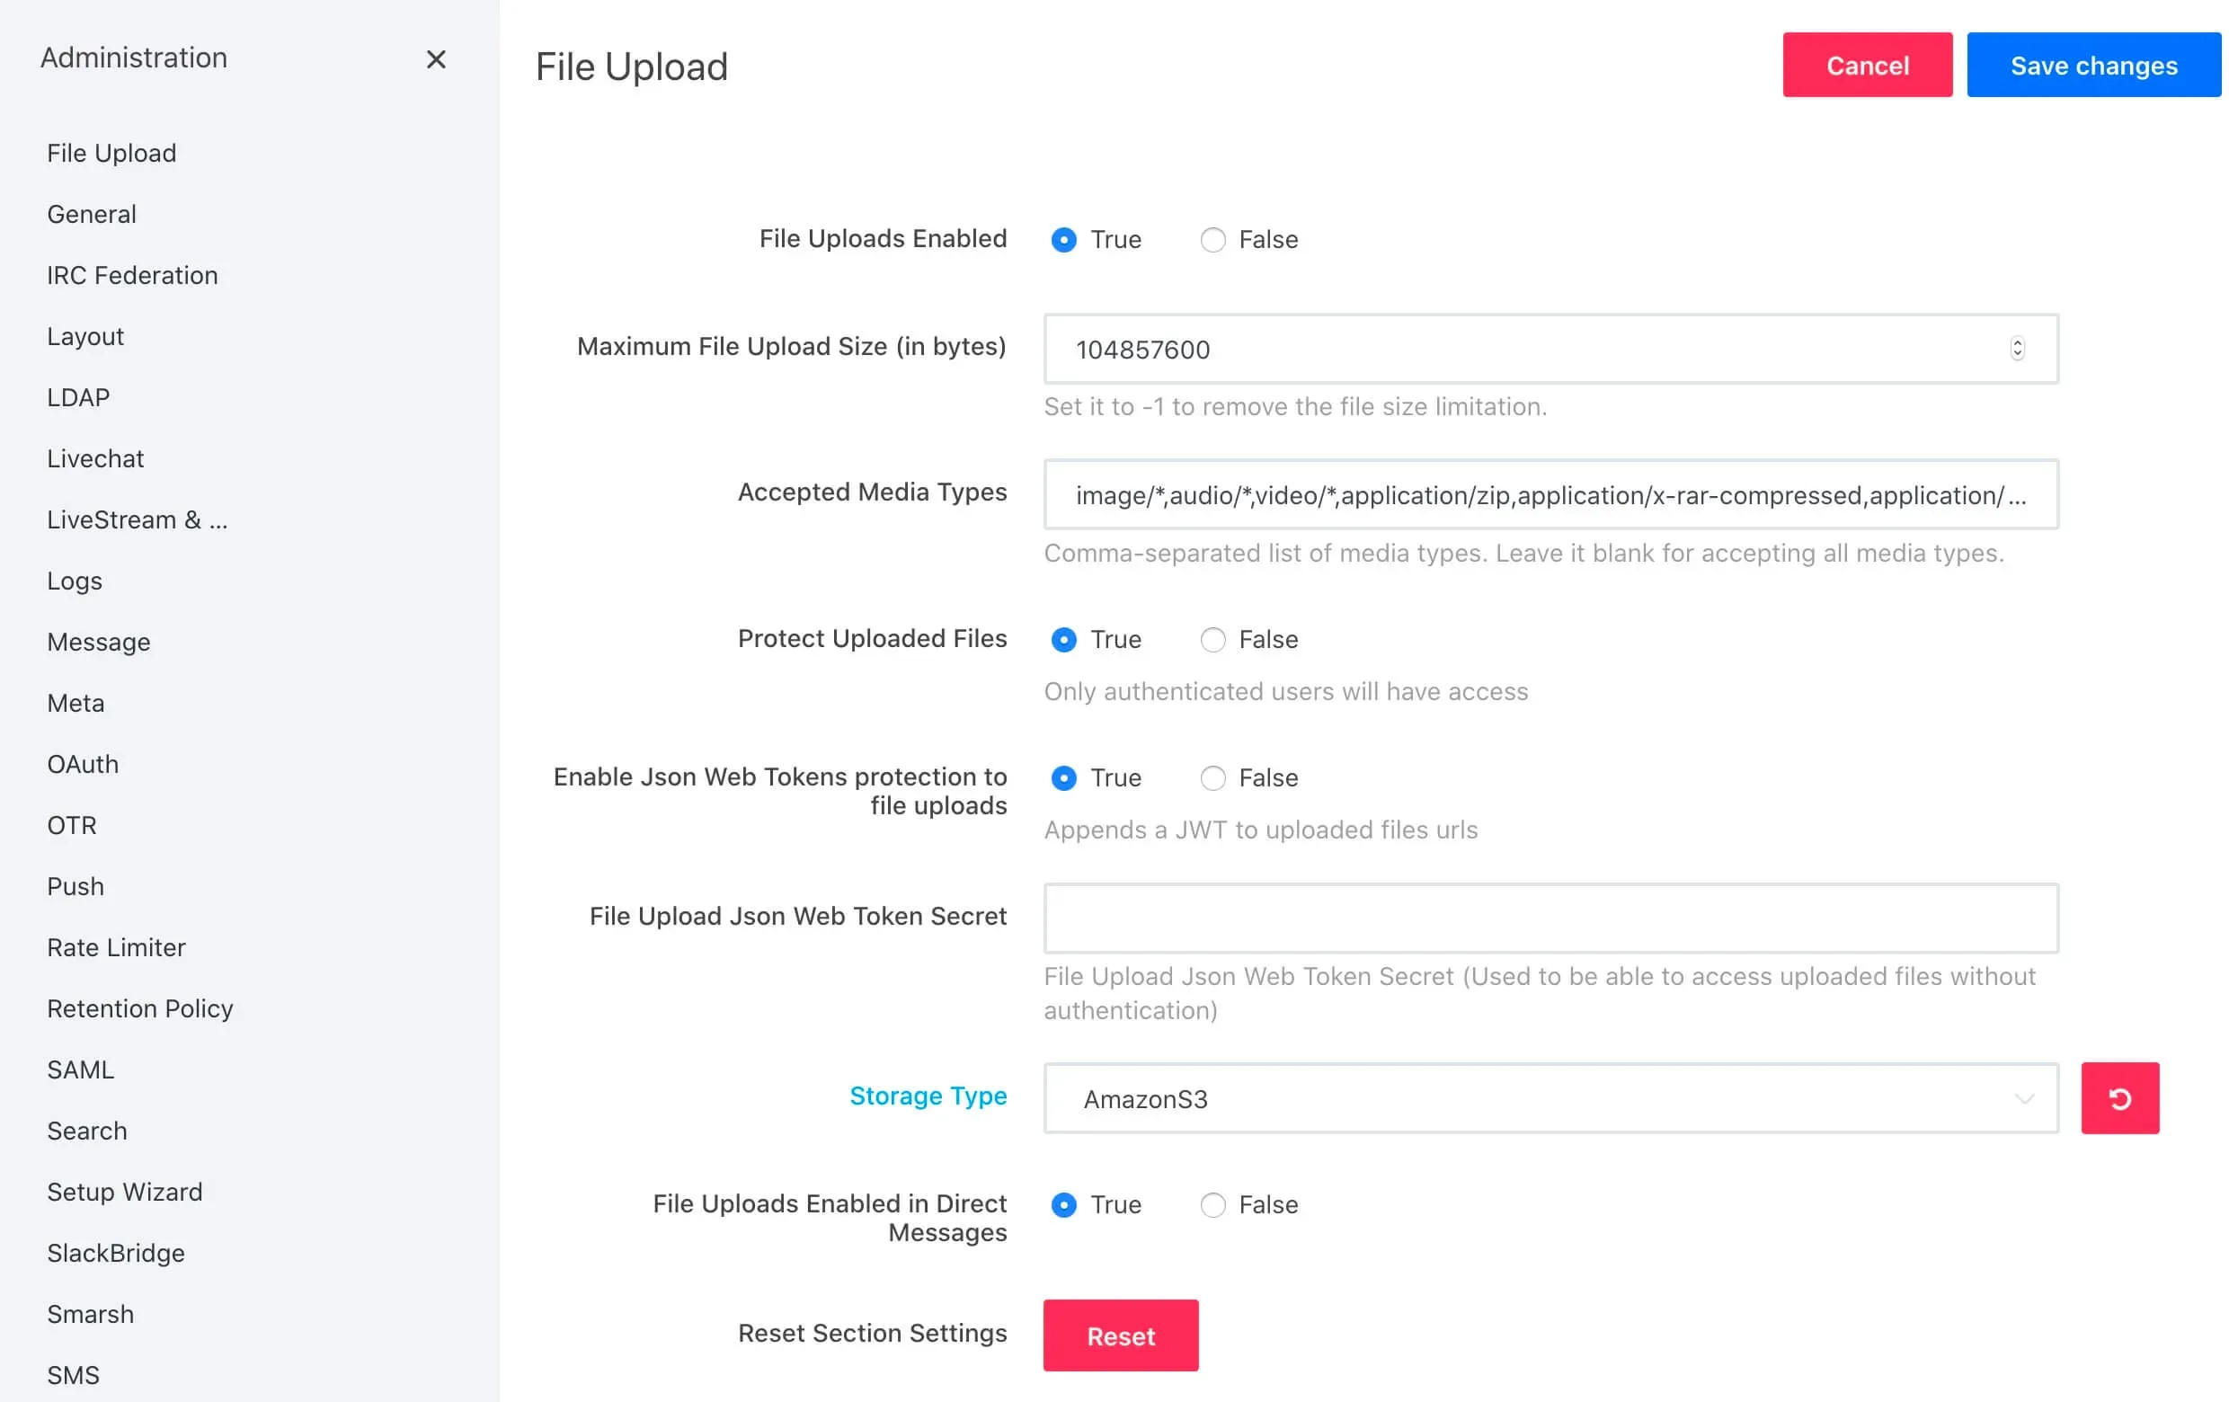Set File Uploads Enabled to False
Screen dimensions: 2238x1402
pyautogui.click(x=1212, y=240)
